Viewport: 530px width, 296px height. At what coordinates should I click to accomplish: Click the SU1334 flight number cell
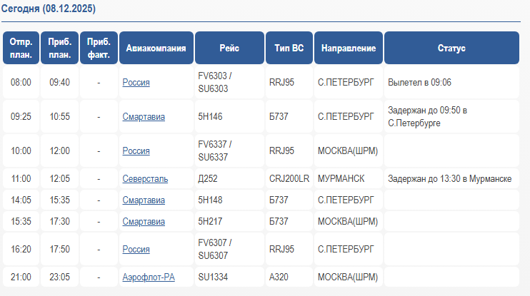tap(213, 277)
